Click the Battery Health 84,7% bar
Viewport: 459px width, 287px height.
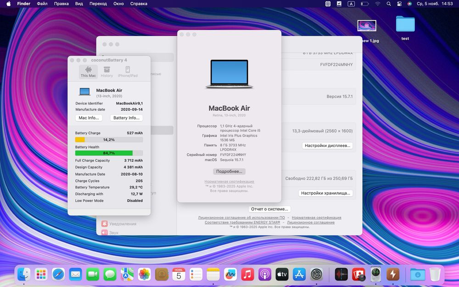click(x=109, y=153)
